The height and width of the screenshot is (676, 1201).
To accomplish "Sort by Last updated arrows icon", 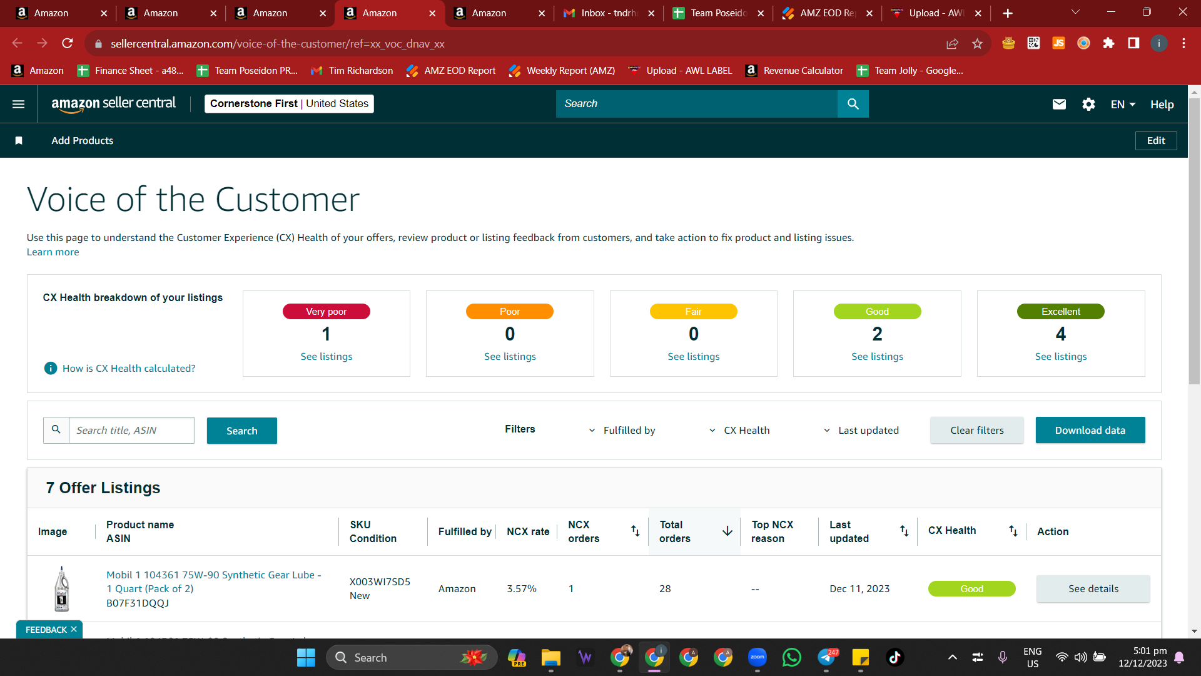I will tap(904, 531).
